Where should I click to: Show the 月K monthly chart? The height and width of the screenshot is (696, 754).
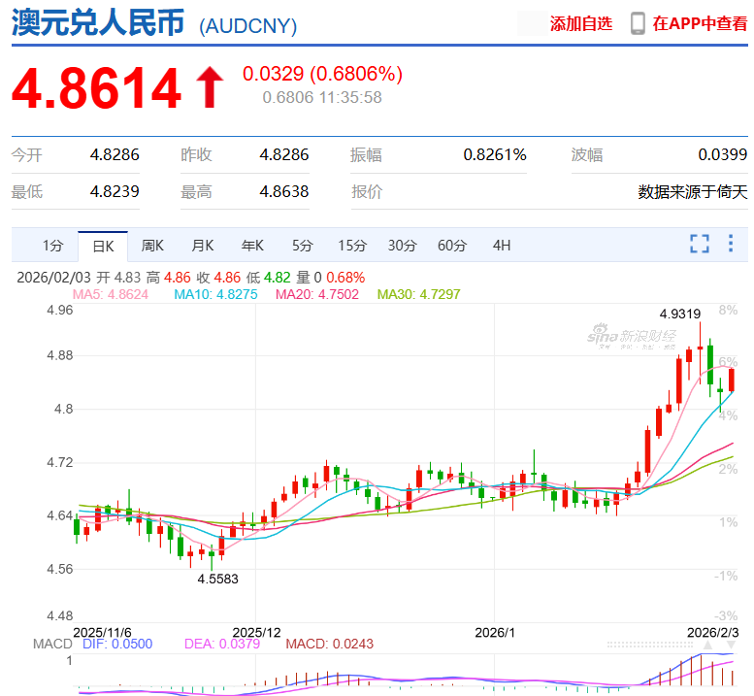(202, 246)
